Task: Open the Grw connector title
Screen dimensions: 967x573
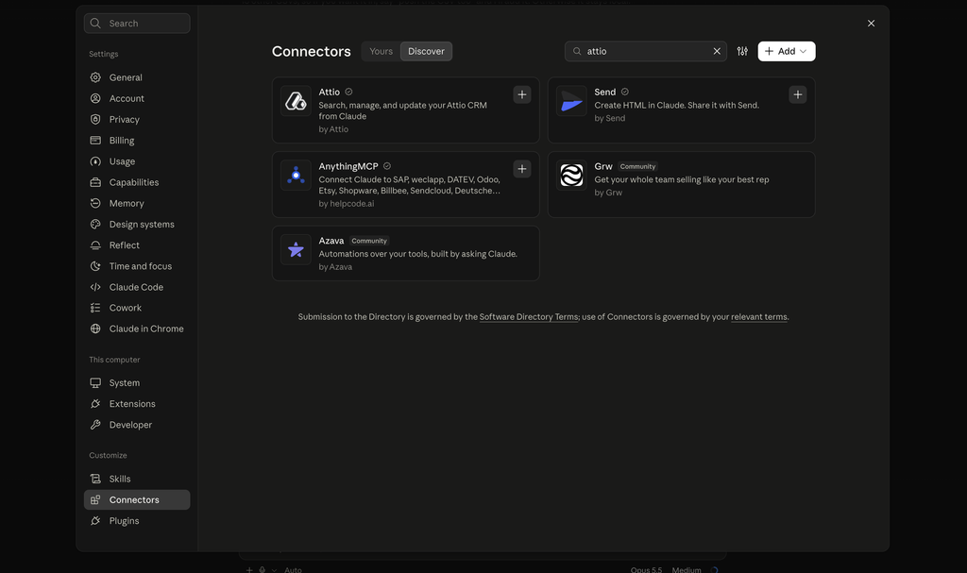Action: pos(603,166)
